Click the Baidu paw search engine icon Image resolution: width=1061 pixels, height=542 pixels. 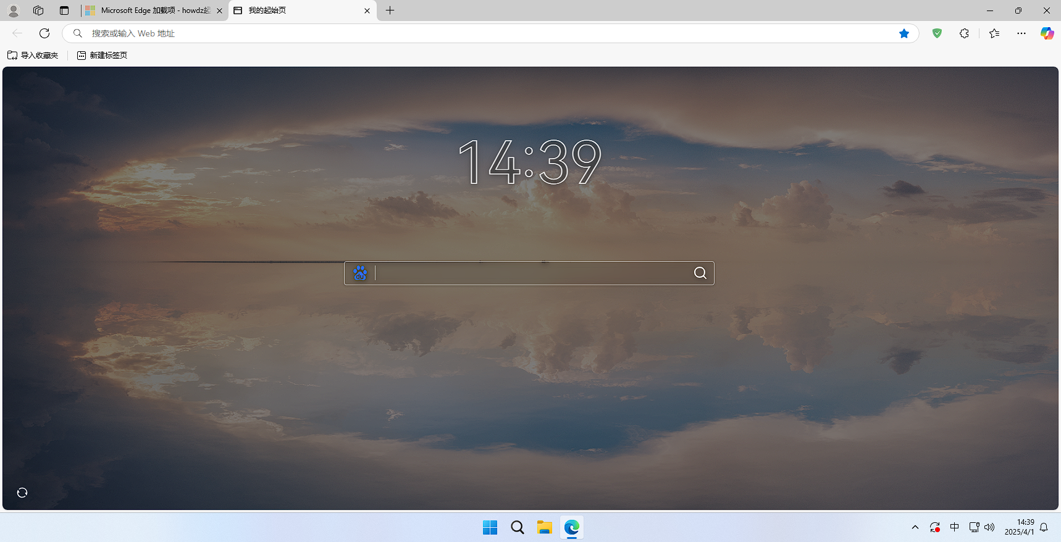tap(360, 273)
